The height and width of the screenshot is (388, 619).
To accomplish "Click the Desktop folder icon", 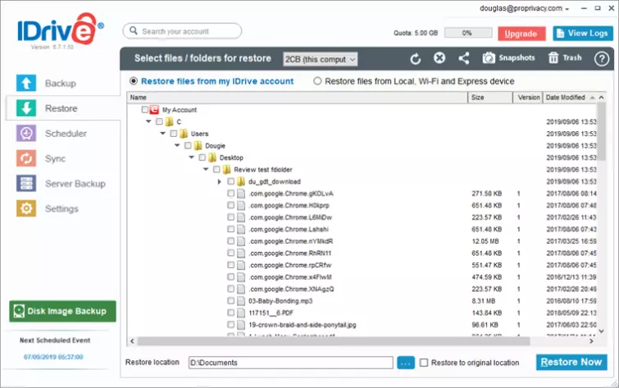I will pos(212,157).
